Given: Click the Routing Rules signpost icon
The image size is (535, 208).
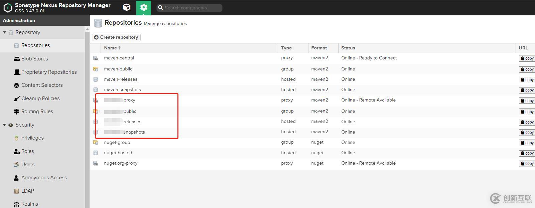Looking at the screenshot, I should coord(16,112).
